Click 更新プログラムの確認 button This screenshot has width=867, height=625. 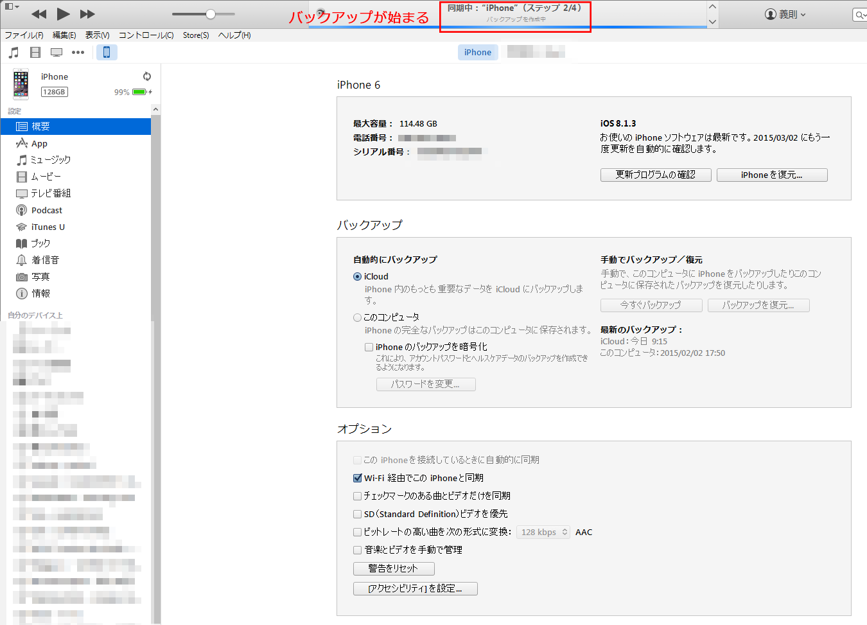click(x=656, y=175)
